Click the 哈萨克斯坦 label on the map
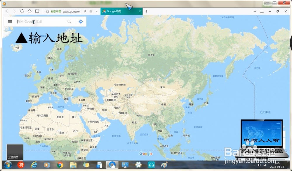This screenshot has height=171, width=292. (120, 85)
